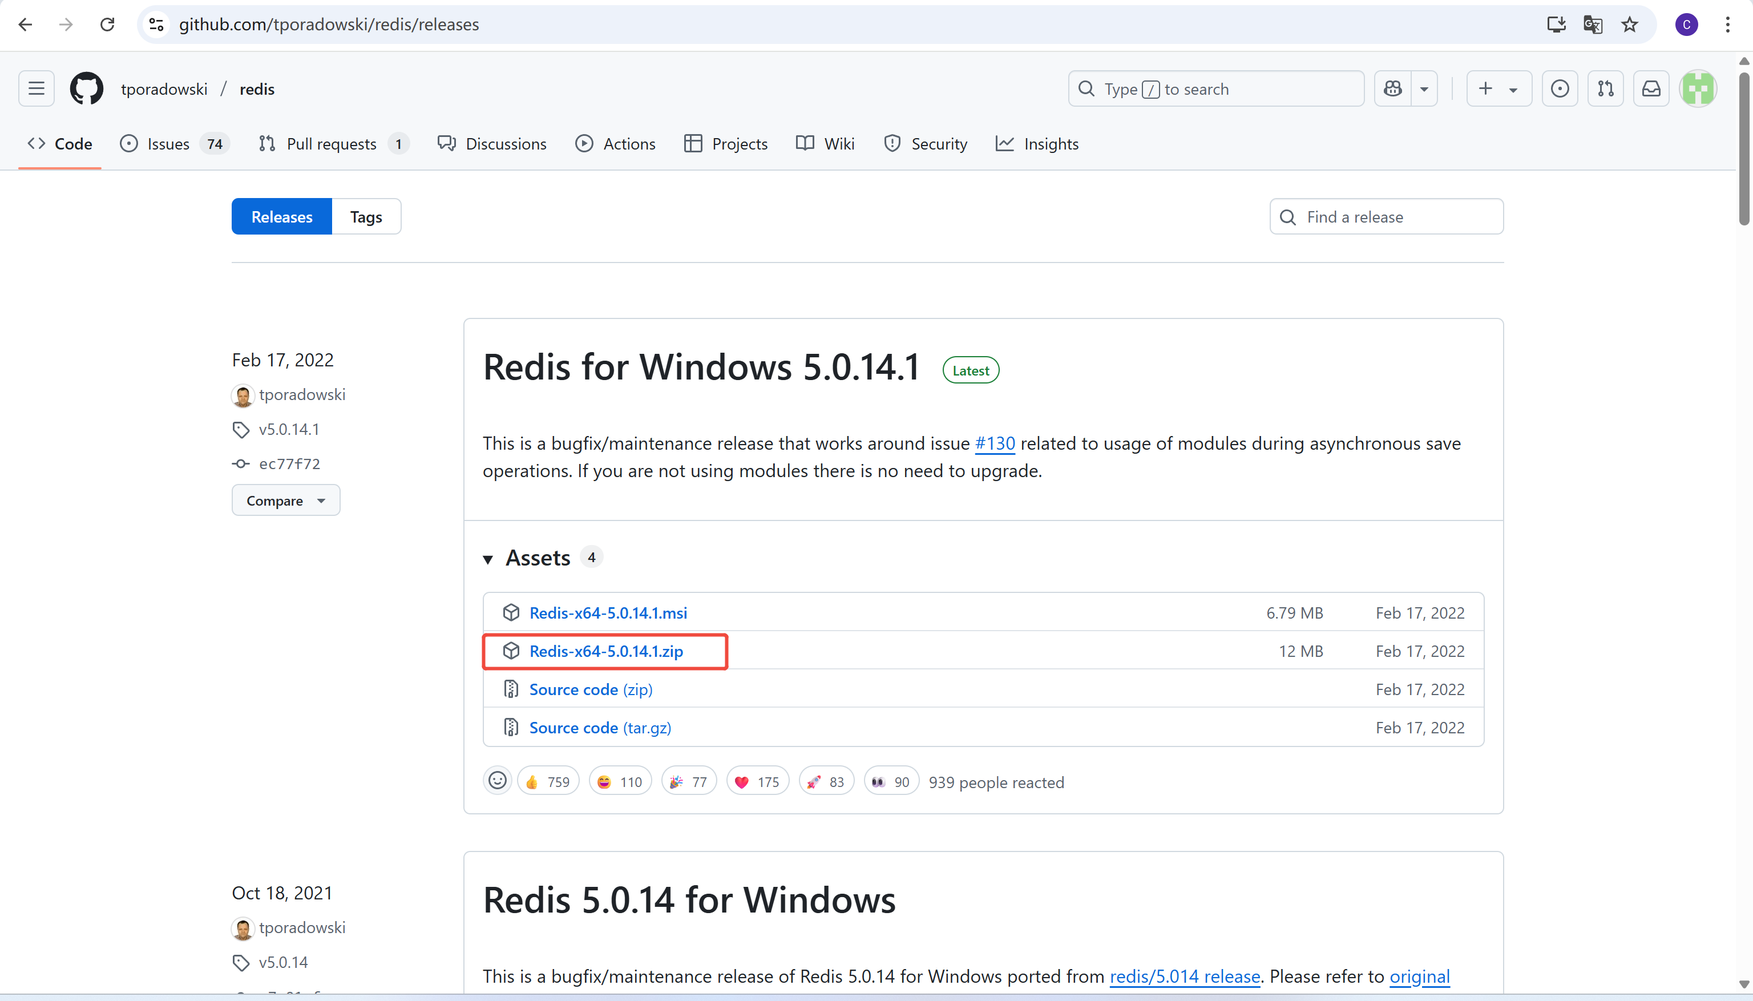Viewport: 1753px width, 1001px height.
Task: Select Releases button
Action: 282,216
